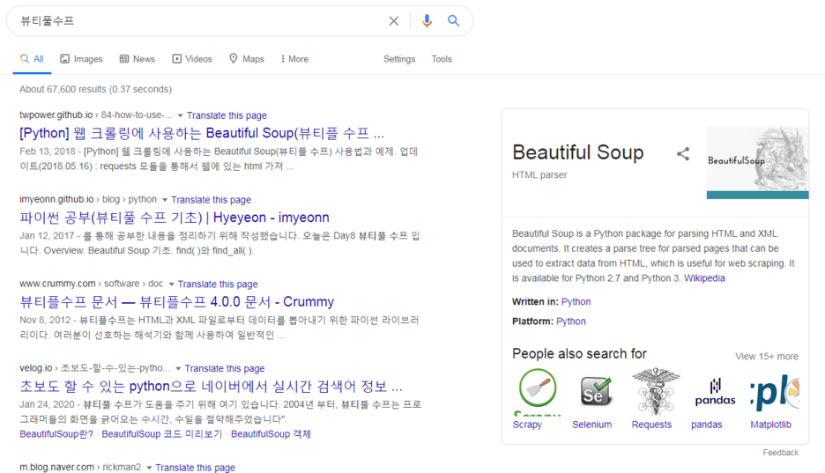Open the Wikipedia link in knowledge panel
This screenshot has height=473, width=825.
coord(704,278)
